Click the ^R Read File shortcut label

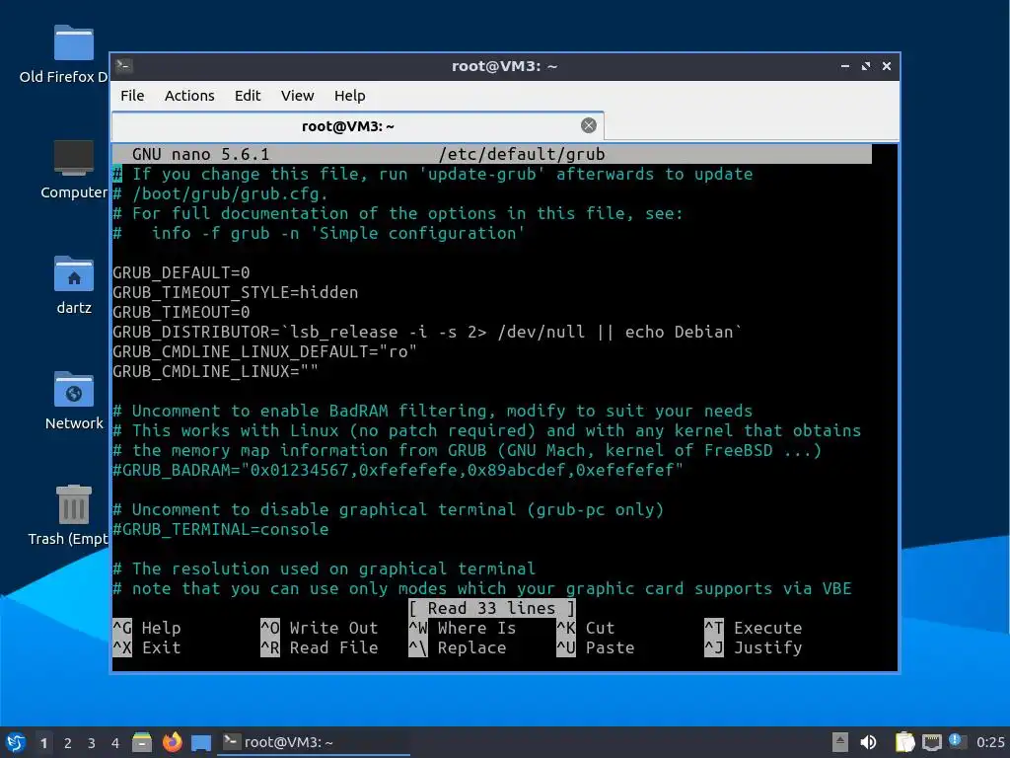coord(320,647)
